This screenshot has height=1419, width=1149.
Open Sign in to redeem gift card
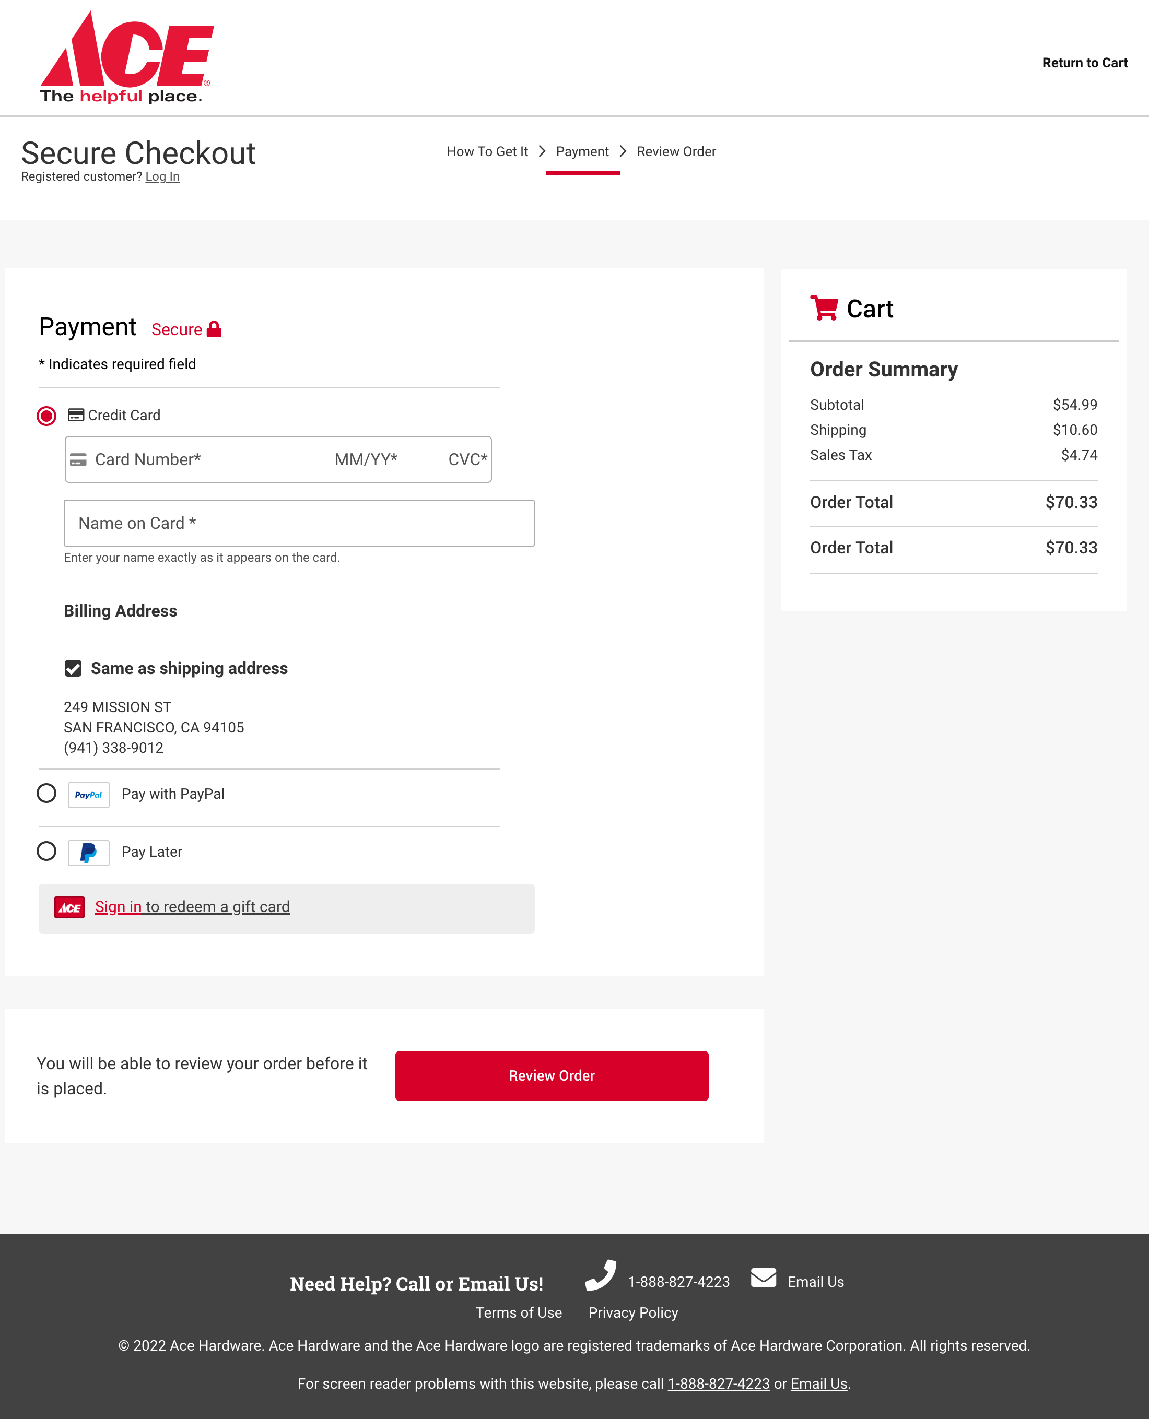119,907
